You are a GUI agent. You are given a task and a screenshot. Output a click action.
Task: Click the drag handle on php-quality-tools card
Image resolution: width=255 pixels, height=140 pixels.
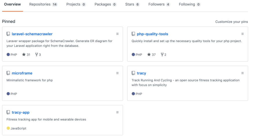242,34
